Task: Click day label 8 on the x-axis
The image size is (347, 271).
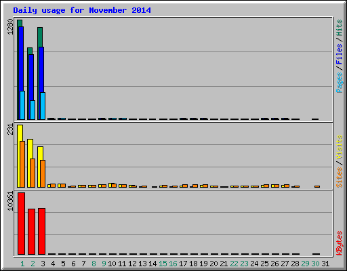Action: 94,264
